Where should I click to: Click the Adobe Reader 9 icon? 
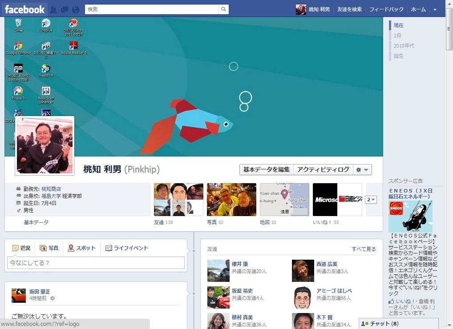74,48
